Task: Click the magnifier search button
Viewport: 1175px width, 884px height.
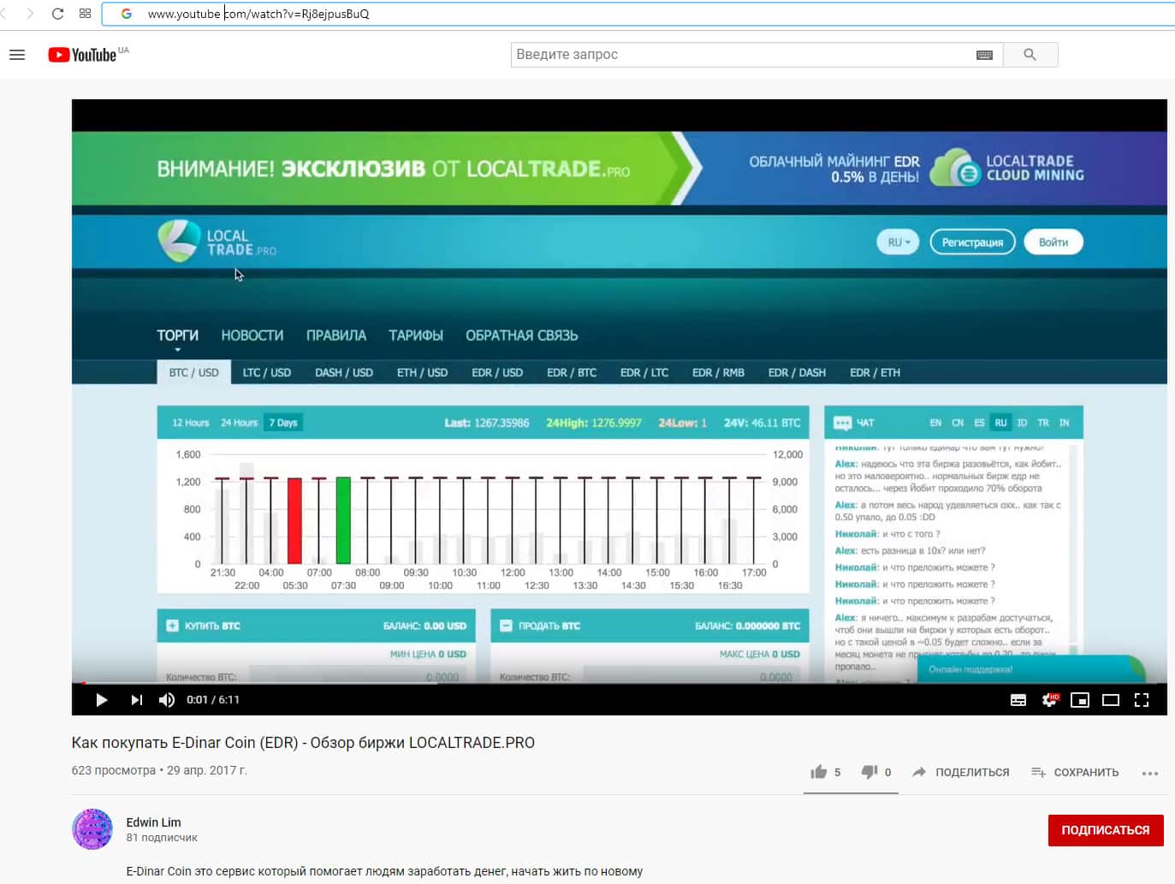Action: [x=1030, y=55]
